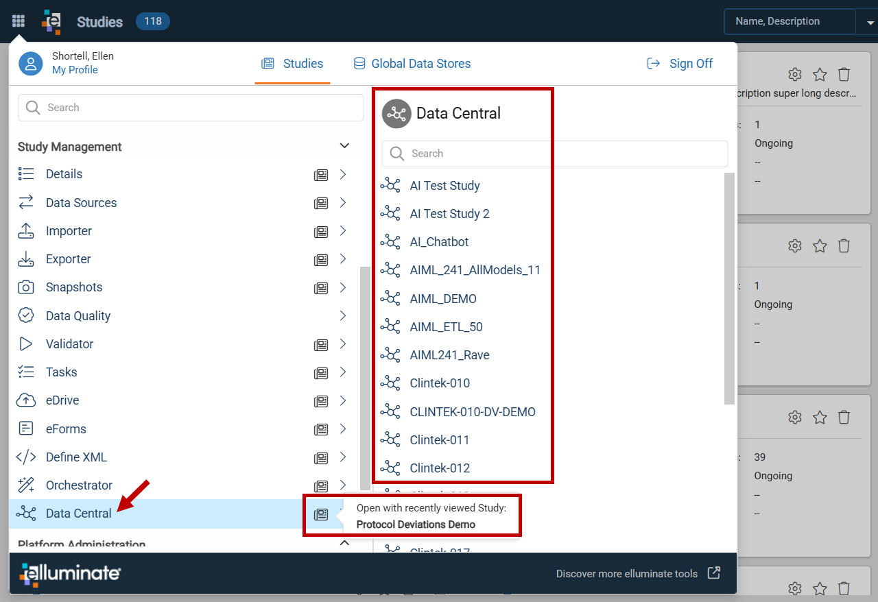Viewport: 878px width, 602px height.
Task: Expand the Data Quality submenu chevron
Action: (x=343, y=315)
